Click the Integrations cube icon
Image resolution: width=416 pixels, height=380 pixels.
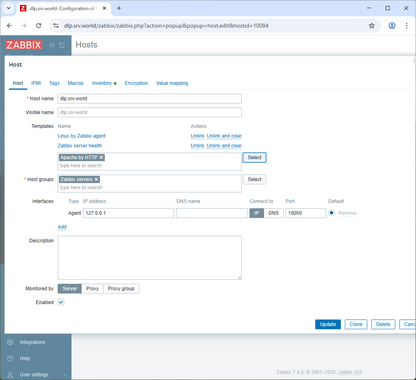point(10,342)
